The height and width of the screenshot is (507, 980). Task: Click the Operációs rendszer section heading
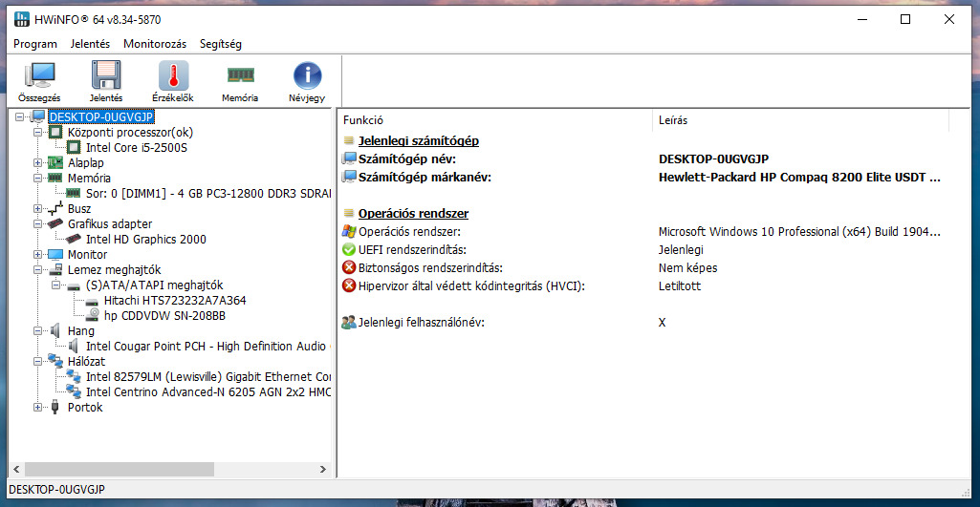(413, 214)
